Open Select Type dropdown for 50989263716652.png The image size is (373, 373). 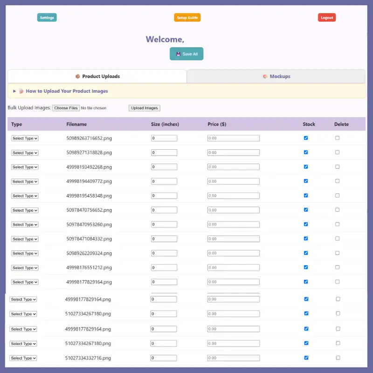pyautogui.click(x=25, y=138)
